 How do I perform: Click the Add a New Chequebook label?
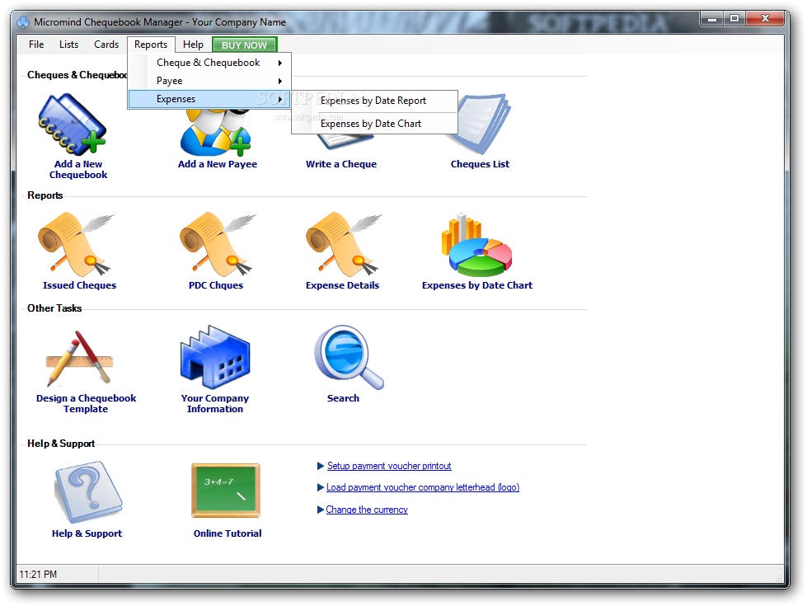coord(78,169)
